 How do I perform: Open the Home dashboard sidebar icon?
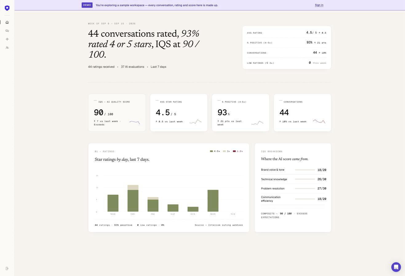coord(7,22)
